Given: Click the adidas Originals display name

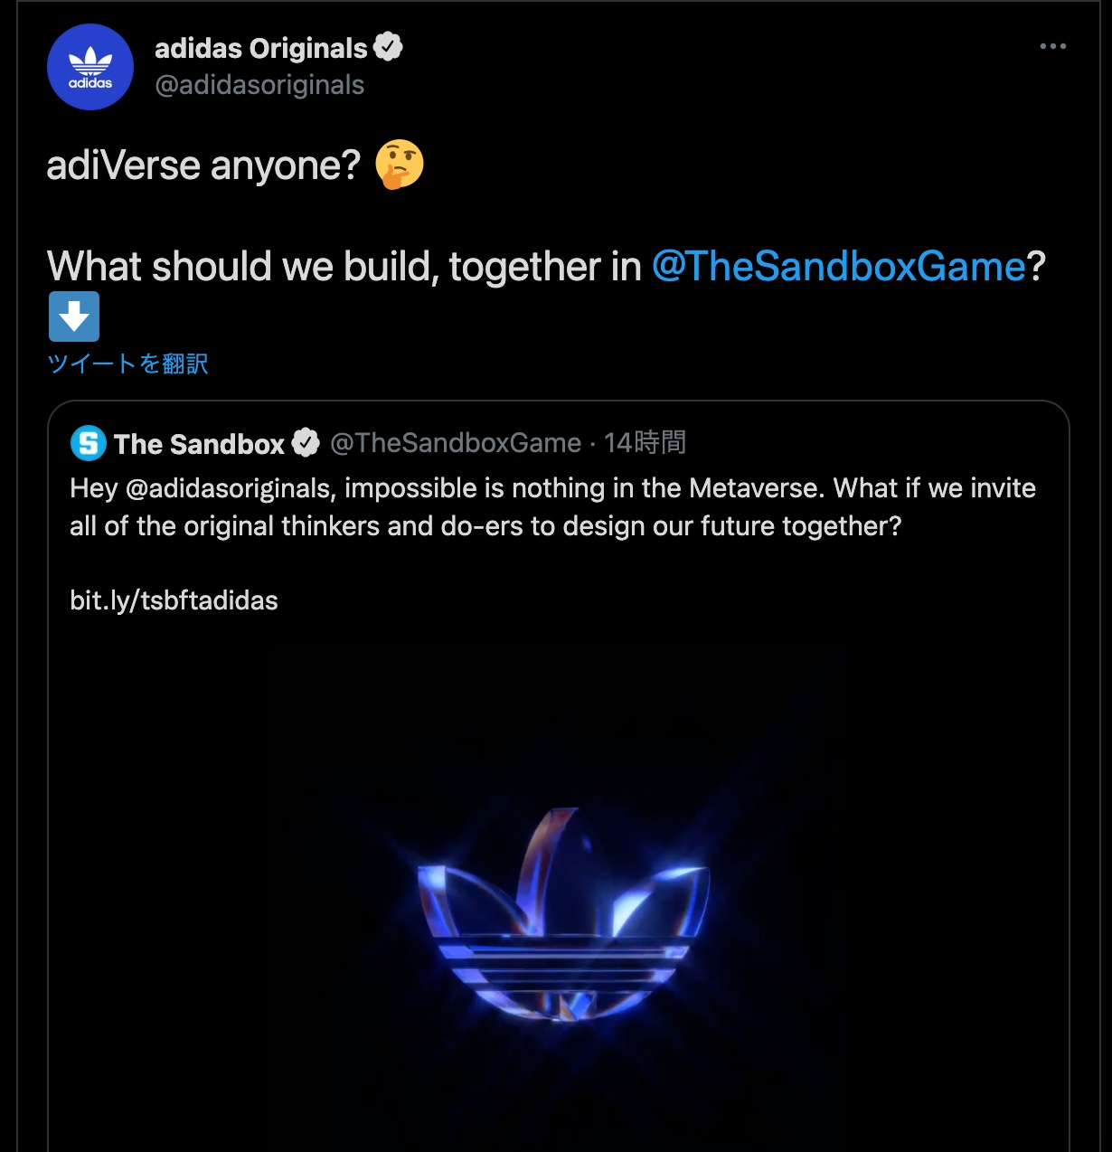Looking at the screenshot, I should coord(260,48).
